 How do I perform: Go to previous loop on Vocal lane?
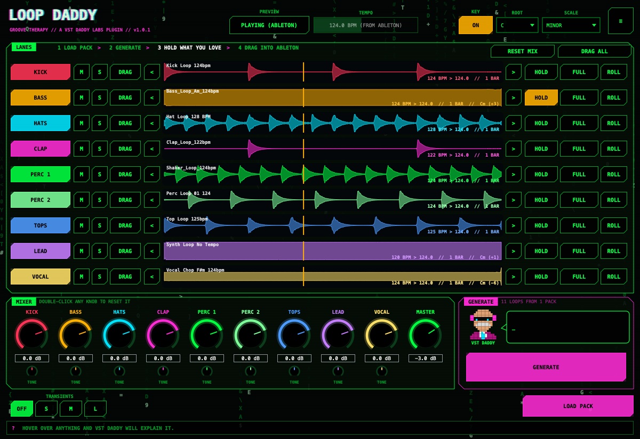click(152, 277)
